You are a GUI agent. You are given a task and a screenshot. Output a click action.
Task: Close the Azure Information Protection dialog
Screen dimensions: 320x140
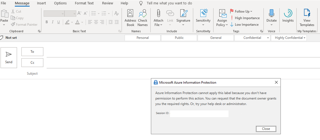tap(266, 129)
